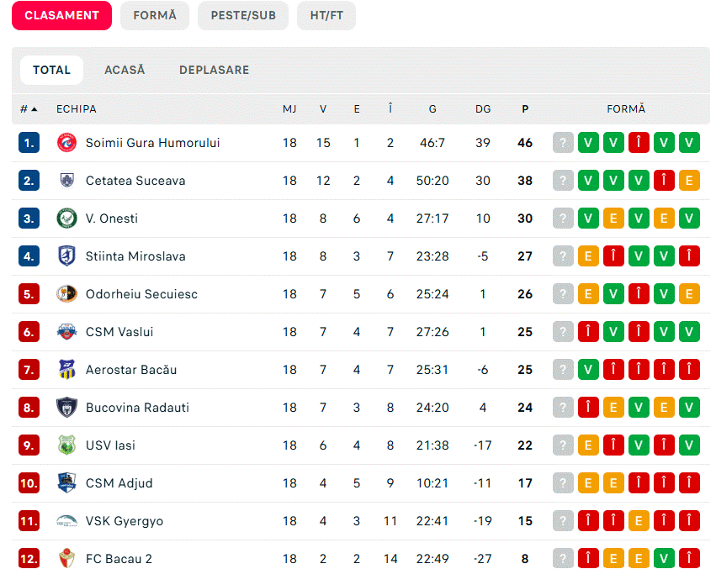Click Cetatea Suceava team crest
The width and height of the screenshot is (716, 569).
[x=66, y=181]
